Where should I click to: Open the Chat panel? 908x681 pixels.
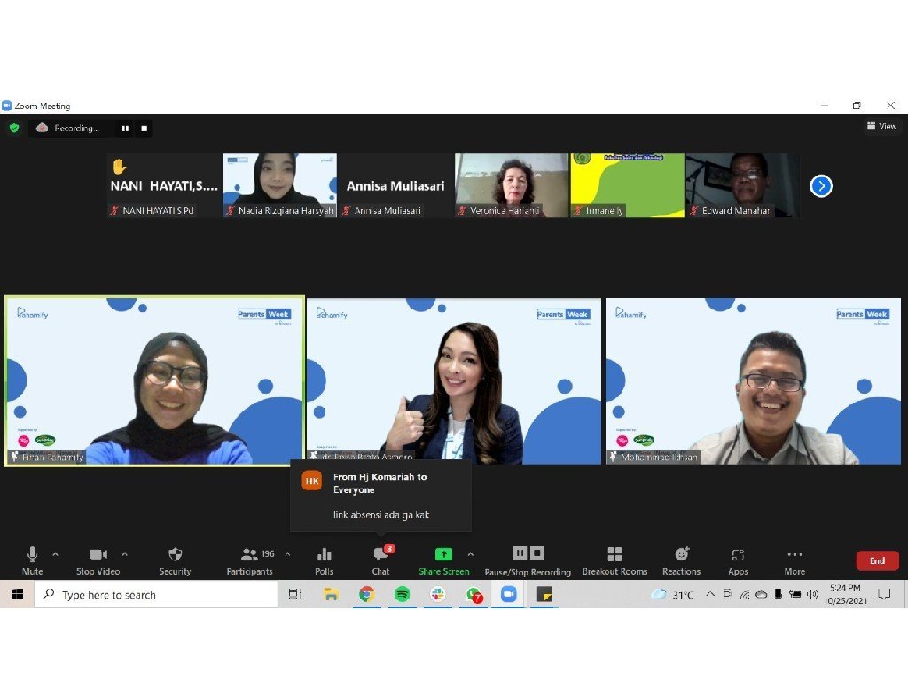(x=381, y=560)
